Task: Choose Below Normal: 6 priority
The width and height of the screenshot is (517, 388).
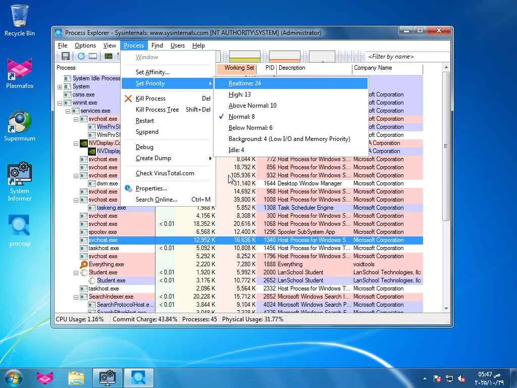Action: tap(291, 128)
